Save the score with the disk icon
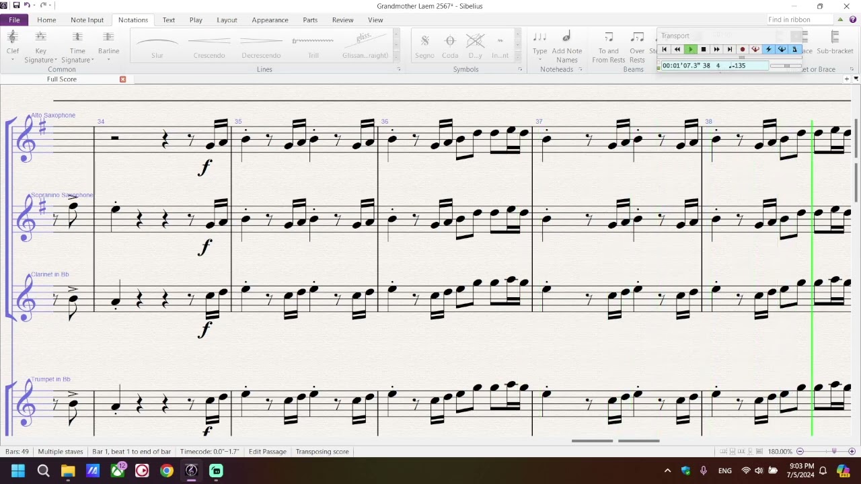This screenshot has width=861, height=484. click(16, 5)
